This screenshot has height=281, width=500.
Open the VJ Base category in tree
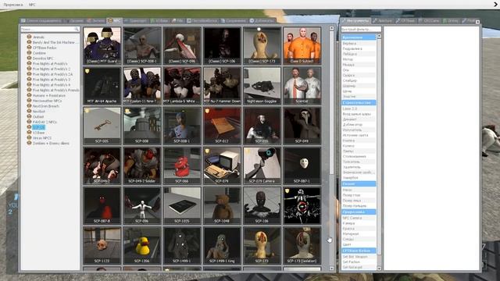(38, 133)
